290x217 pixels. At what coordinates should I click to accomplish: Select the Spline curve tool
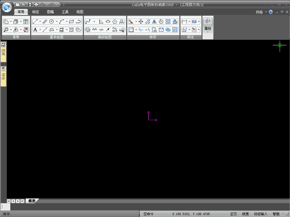click(x=88, y=21)
